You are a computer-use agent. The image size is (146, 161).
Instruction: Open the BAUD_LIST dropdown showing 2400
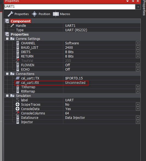[138, 48]
